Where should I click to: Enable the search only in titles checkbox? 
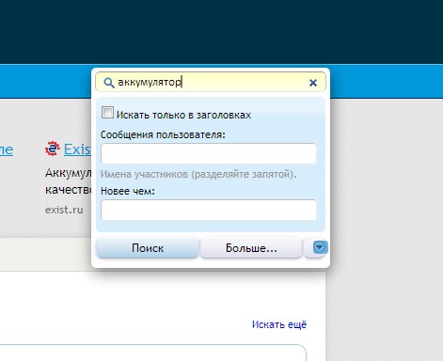pos(107,112)
